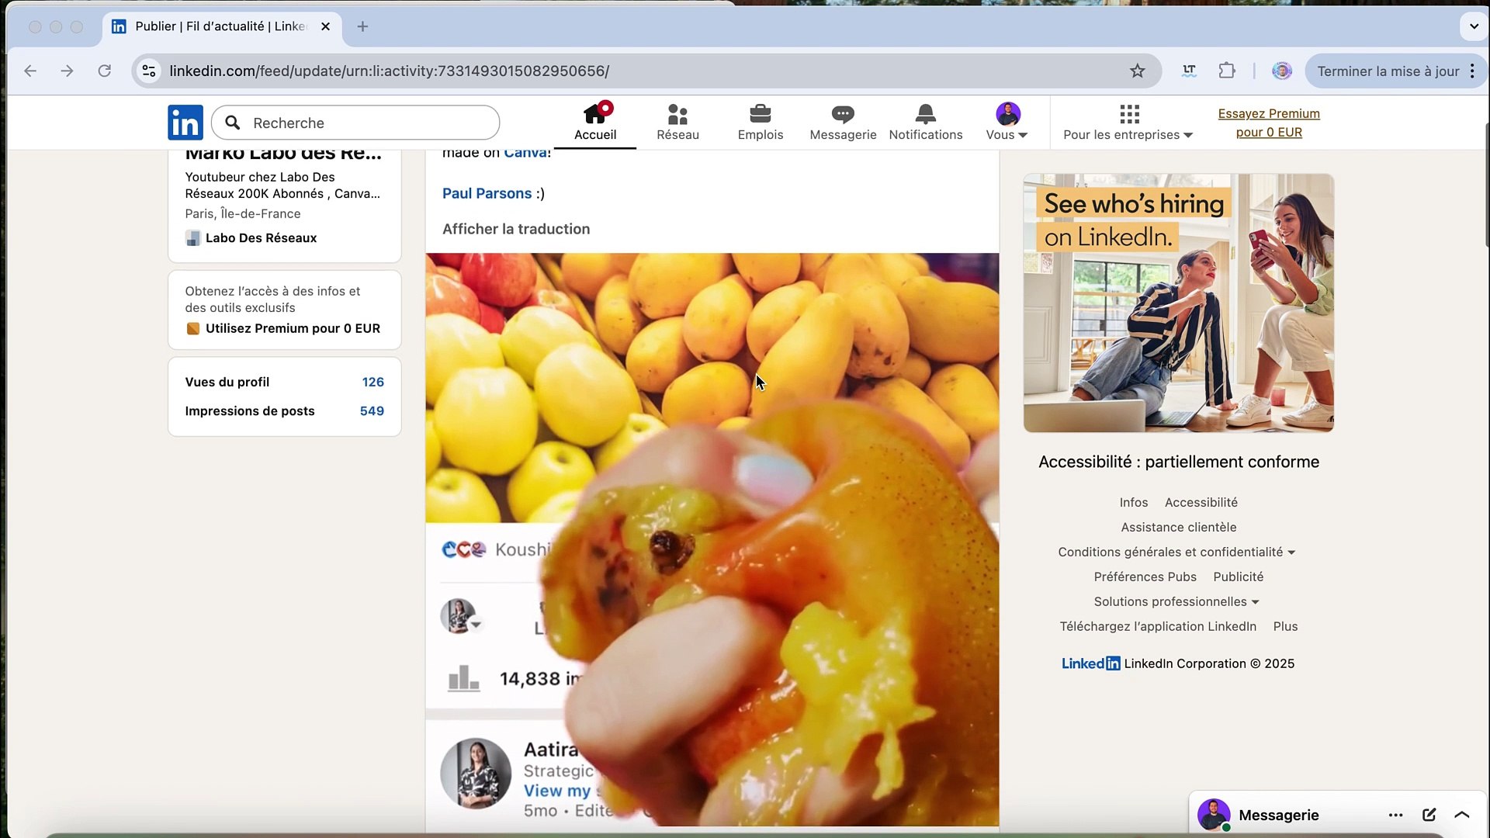Expand Conditions générales et confidentialité
This screenshot has width=1490, height=838.
tap(1175, 552)
